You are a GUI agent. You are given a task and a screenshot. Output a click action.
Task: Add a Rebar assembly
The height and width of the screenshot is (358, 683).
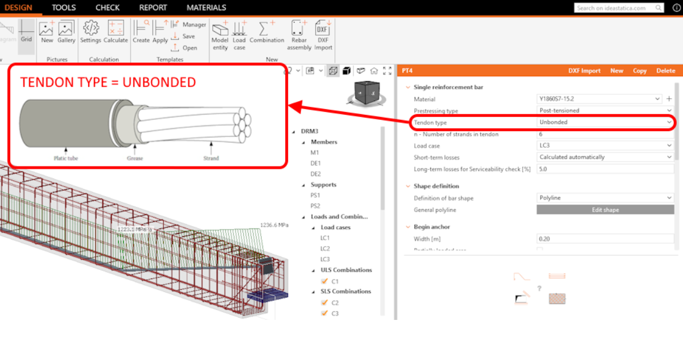point(299,35)
